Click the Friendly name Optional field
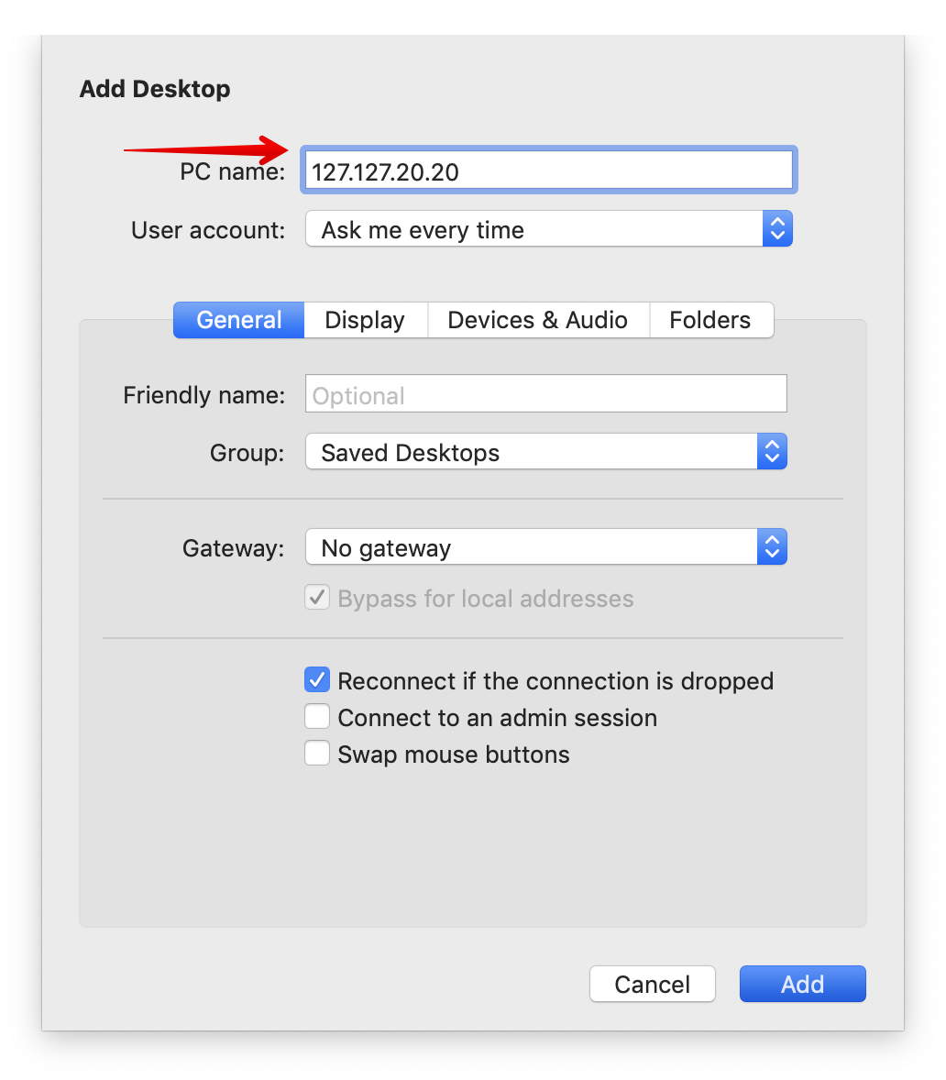The height and width of the screenshot is (1080, 946). pyautogui.click(x=545, y=393)
